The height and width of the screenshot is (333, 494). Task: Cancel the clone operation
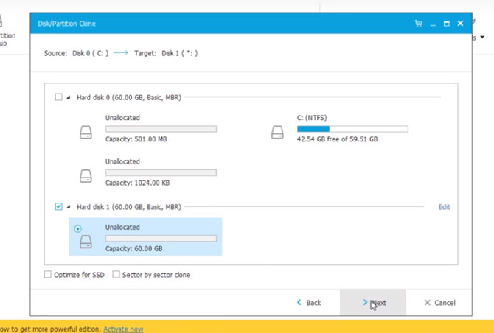[440, 303]
